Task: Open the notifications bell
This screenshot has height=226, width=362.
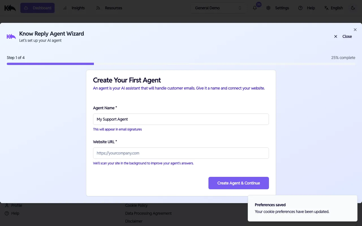Action: [255, 8]
